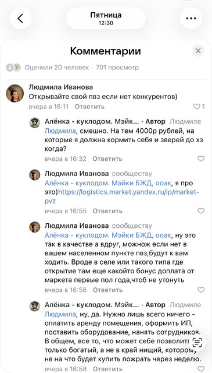Image resolution: width=212 pixels, height=373 pixels.
Task: Close the Комментарии panel
Action: (198, 51)
